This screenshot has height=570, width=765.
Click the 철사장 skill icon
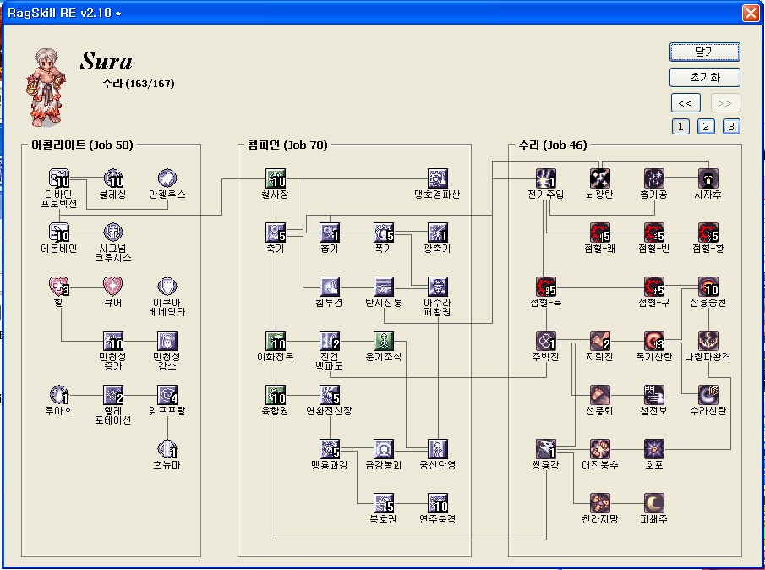point(276,178)
